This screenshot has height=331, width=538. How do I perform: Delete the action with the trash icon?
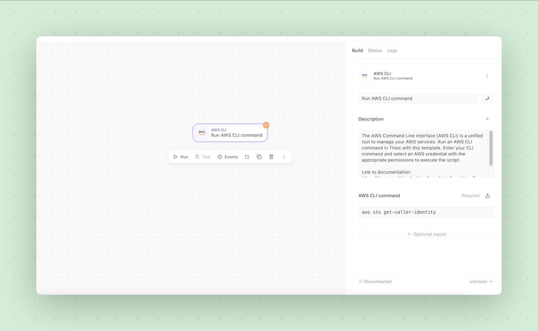tap(271, 157)
